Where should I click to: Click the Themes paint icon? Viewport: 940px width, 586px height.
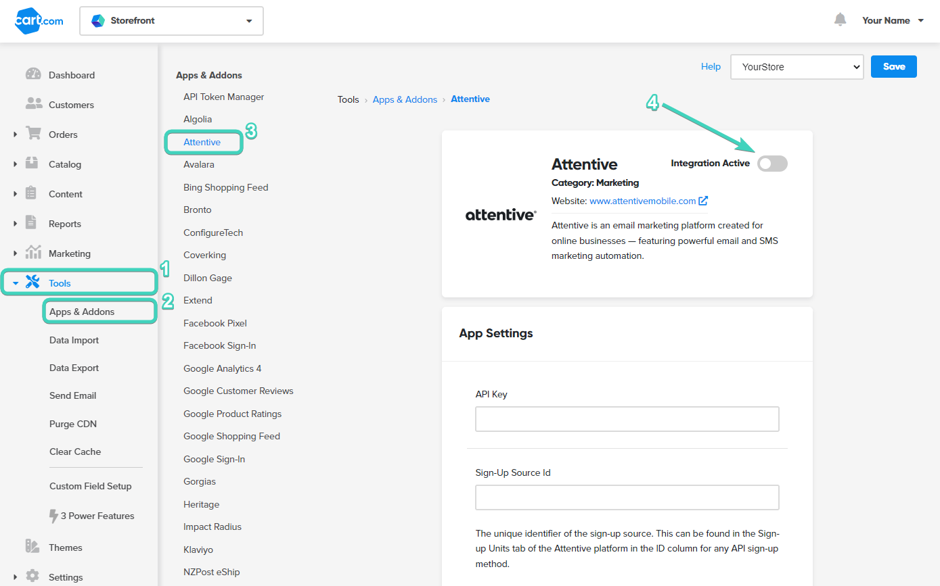tap(32, 546)
